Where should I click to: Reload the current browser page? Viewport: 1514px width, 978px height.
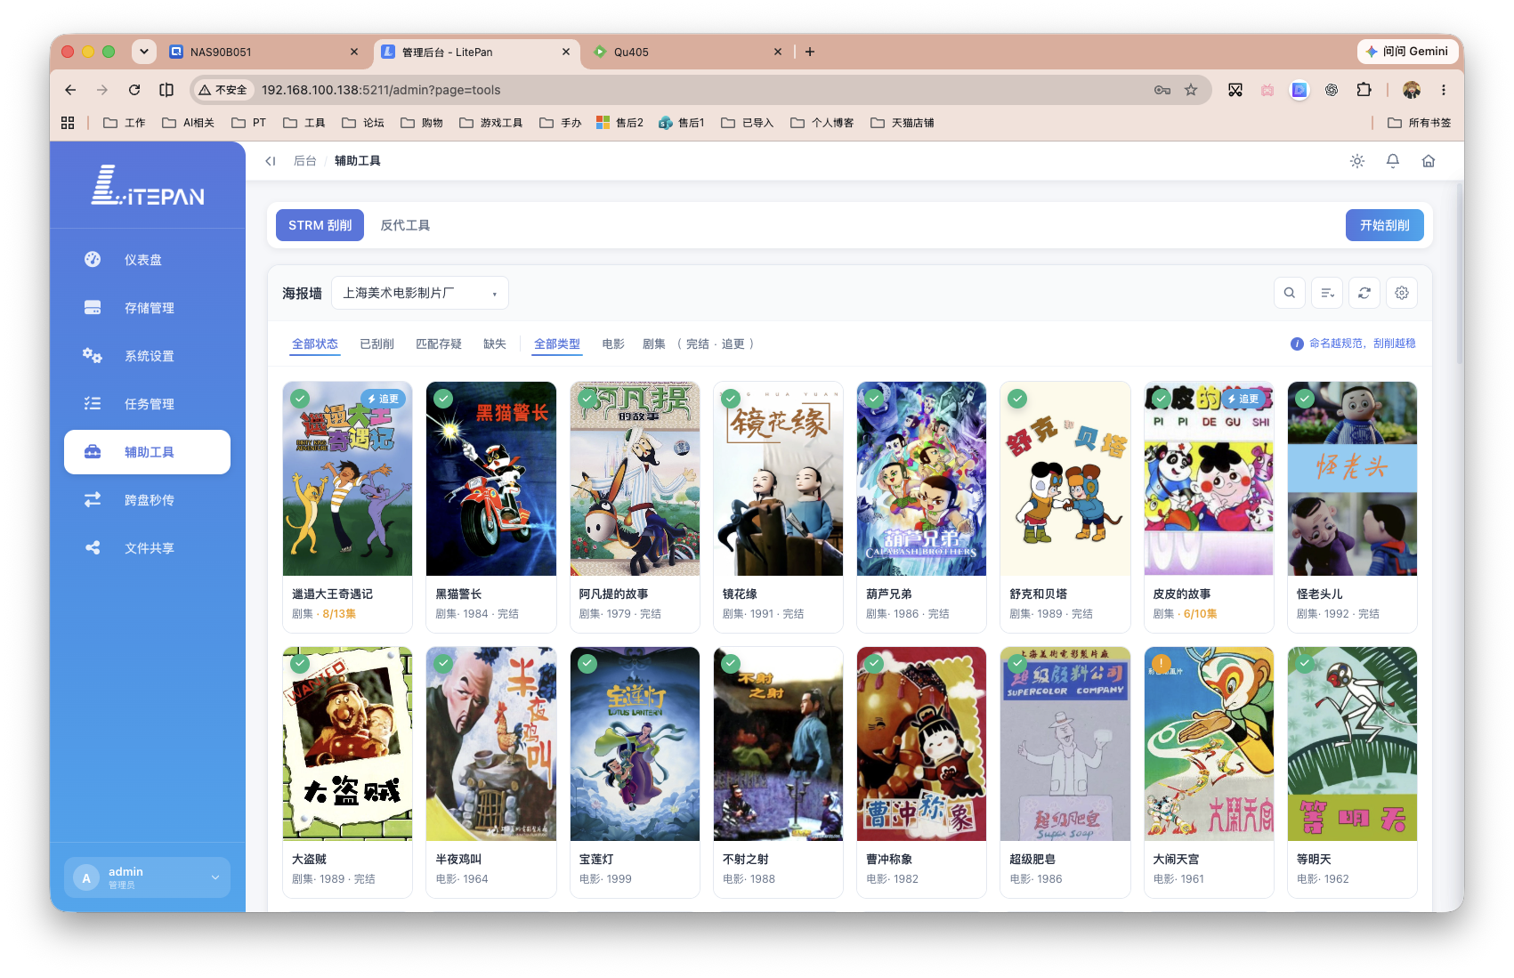click(x=134, y=90)
